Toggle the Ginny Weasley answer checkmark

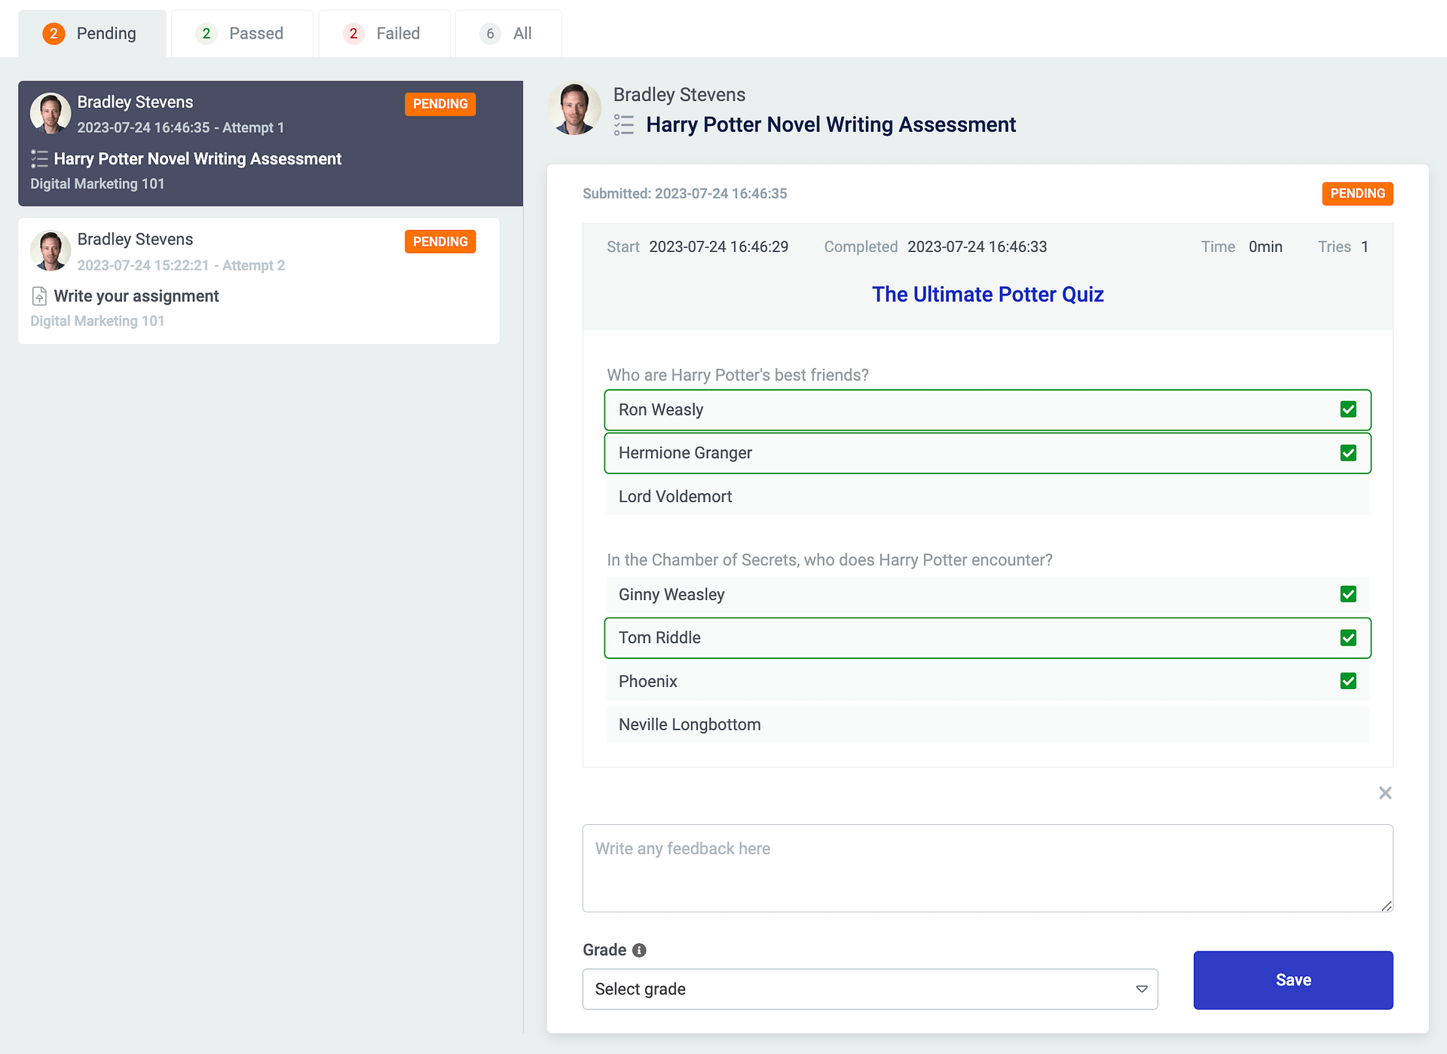(1348, 594)
